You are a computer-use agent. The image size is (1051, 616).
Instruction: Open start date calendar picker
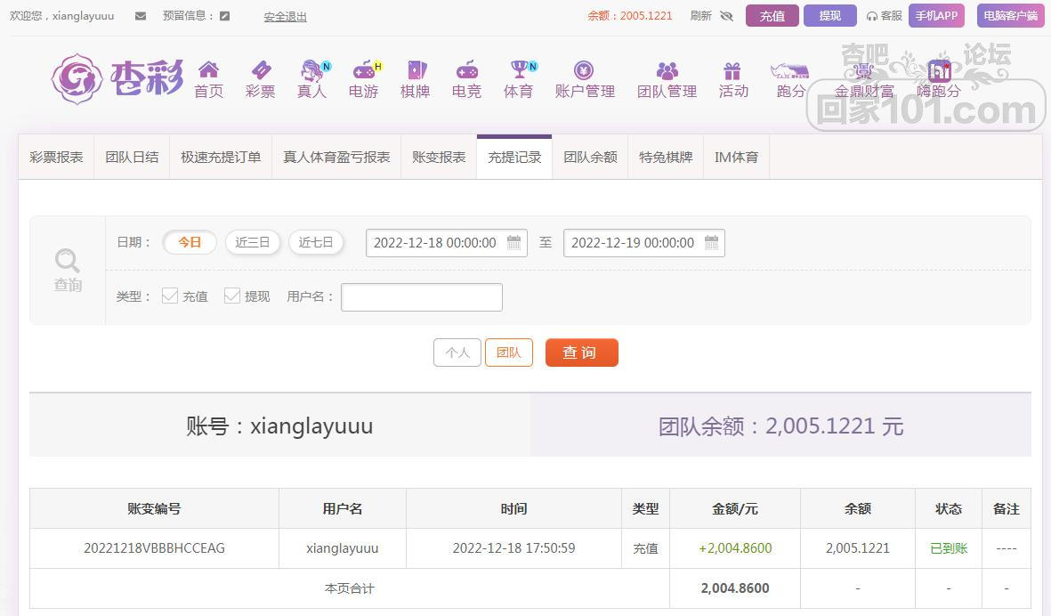(x=513, y=243)
